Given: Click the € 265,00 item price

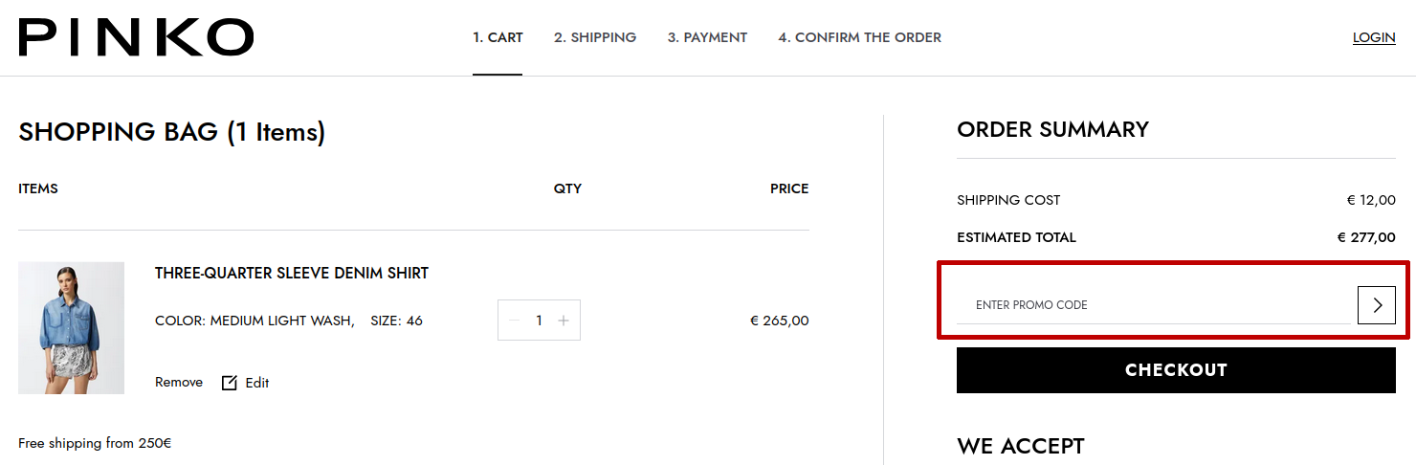Looking at the screenshot, I should pyautogui.click(x=779, y=321).
